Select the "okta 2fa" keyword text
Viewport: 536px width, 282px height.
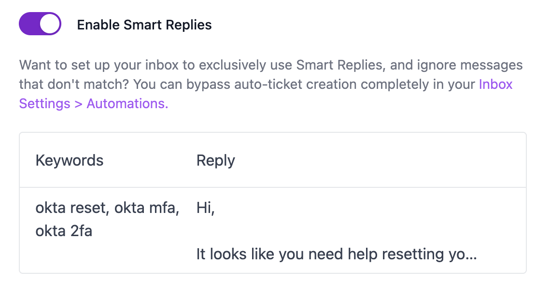click(x=64, y=231)
